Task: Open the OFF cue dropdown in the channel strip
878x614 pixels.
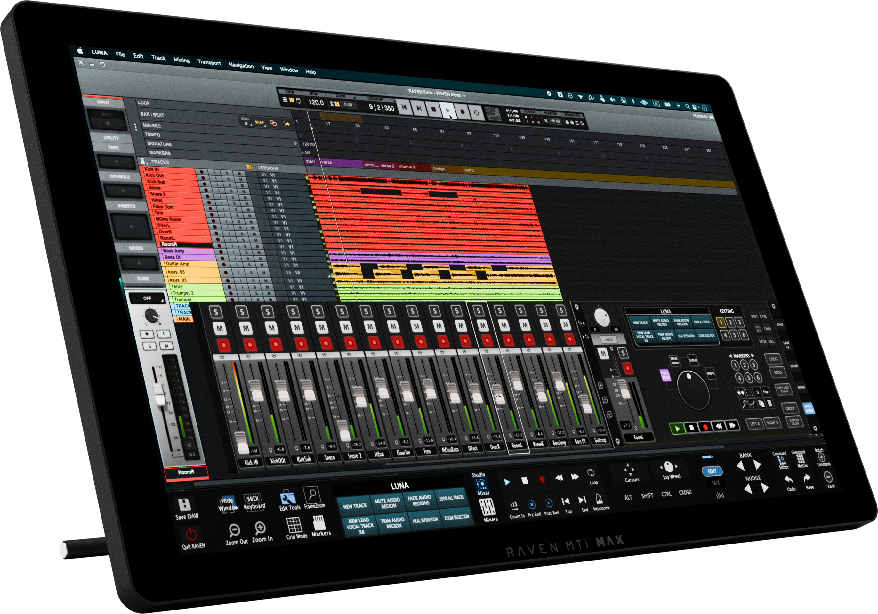Action: (148, 298)
